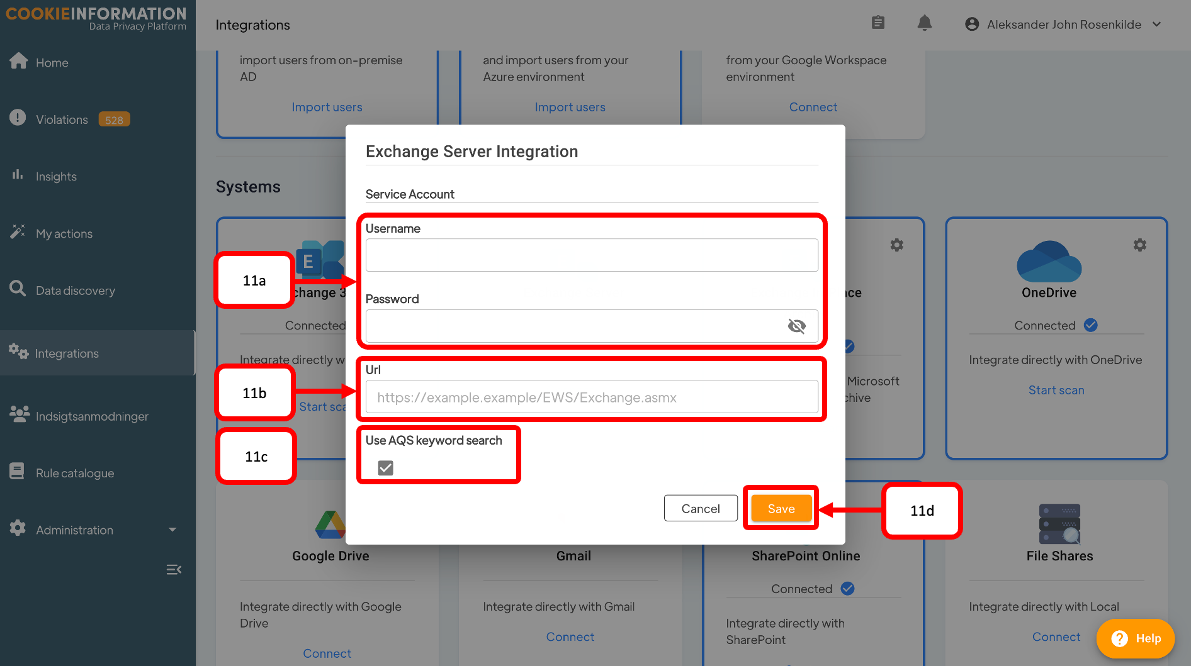Click the Url input field
This screenshot has height=666, width=1191.
click(x=591, y=397)
